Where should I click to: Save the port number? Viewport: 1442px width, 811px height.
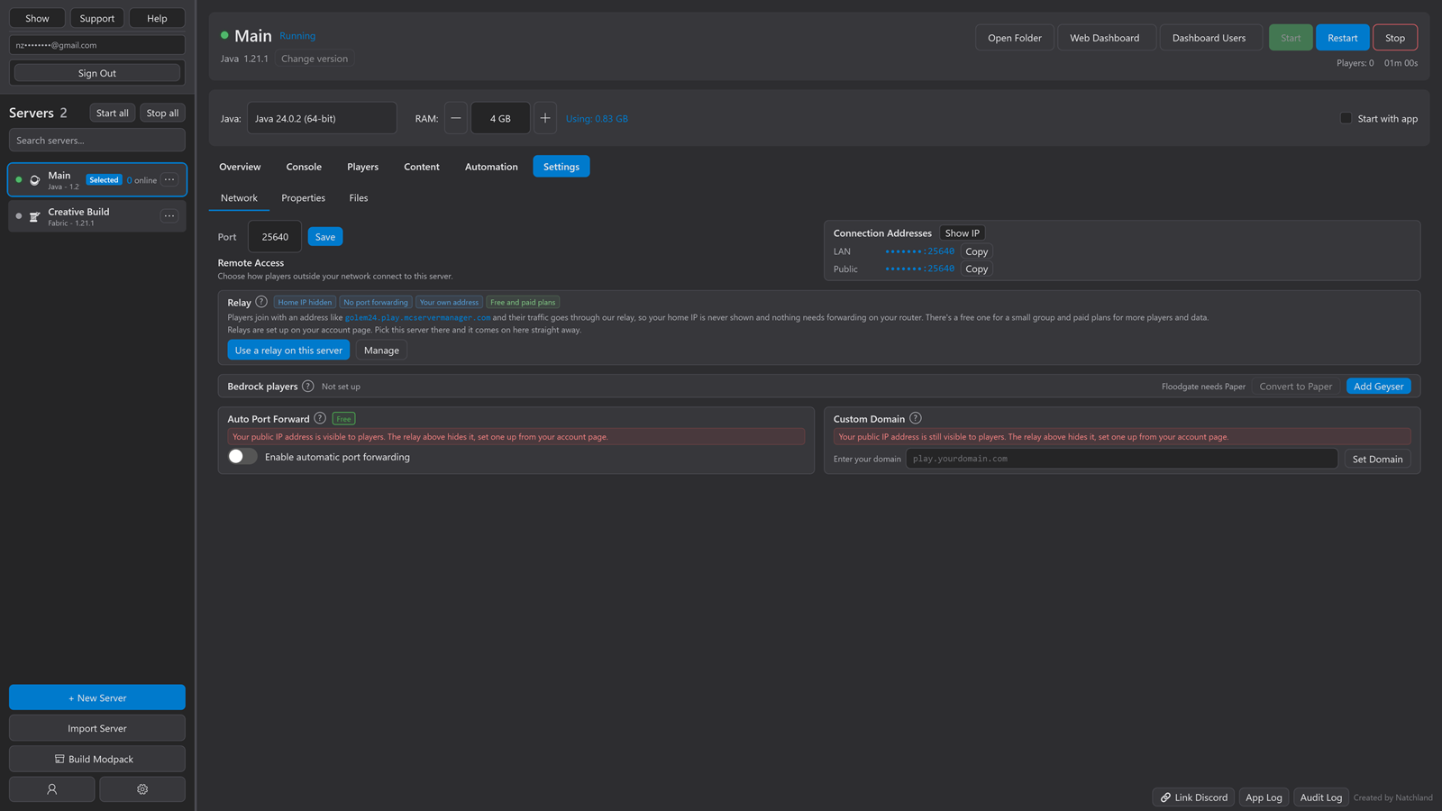[x=325, y=236]
